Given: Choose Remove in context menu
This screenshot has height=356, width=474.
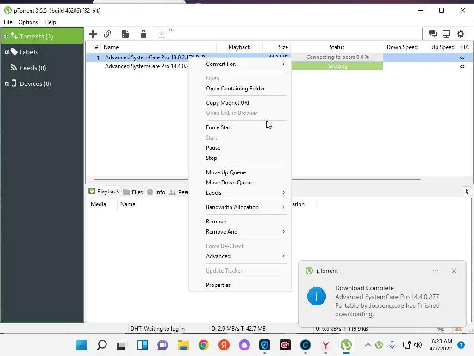Looking at the screenshot, I should (x=240, y=222).
